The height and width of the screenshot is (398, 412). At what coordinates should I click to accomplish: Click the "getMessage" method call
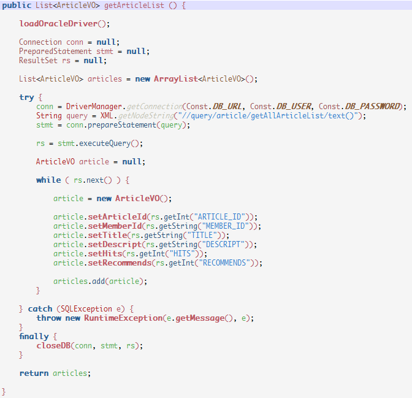coord(200,318)
